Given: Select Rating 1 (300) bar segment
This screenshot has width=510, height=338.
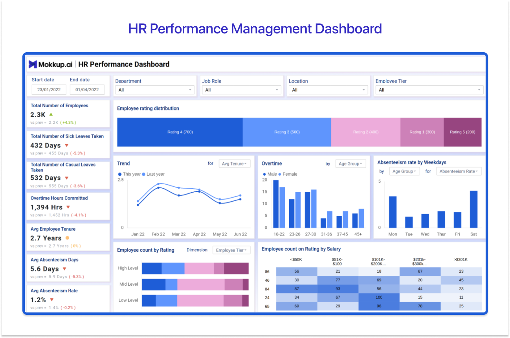Looking at the screenshot, I should pos(422,132).
